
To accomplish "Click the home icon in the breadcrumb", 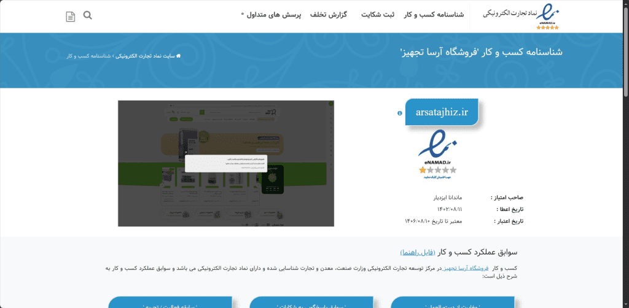I will point(179,56).
